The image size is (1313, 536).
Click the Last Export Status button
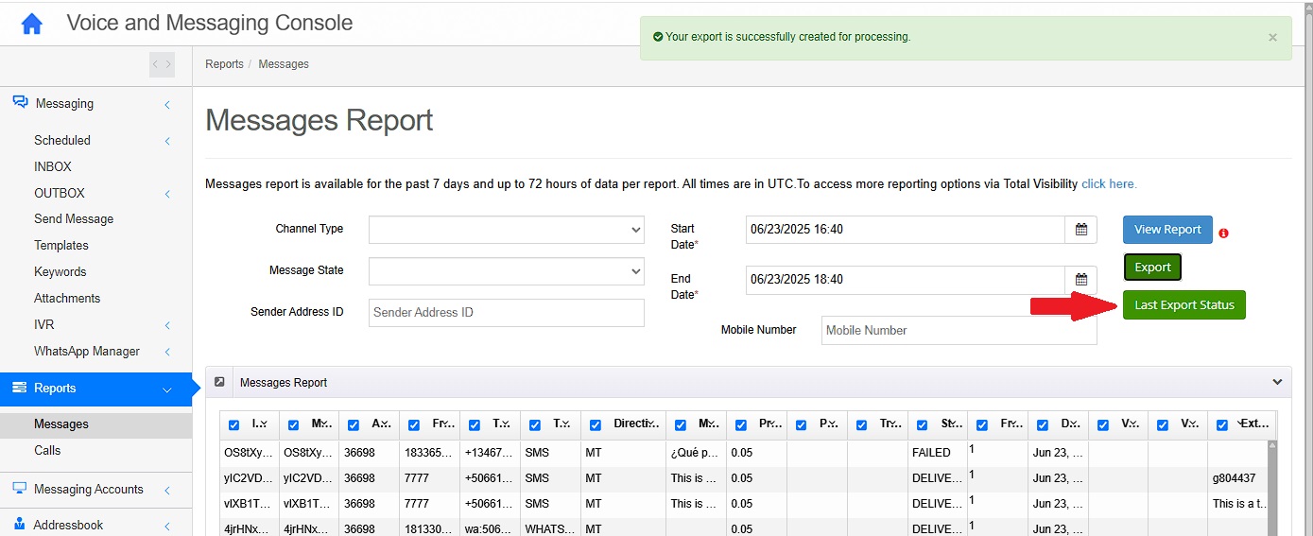(x=1184, y=305)
